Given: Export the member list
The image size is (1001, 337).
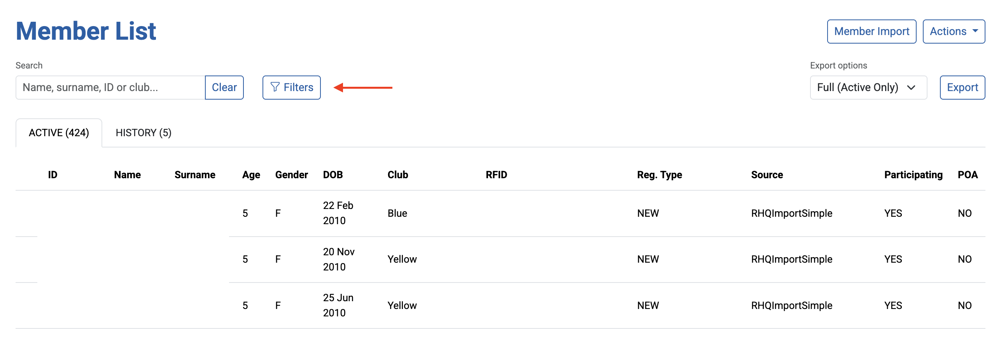Looking at the screenshot, I should (x=962, y=88).
